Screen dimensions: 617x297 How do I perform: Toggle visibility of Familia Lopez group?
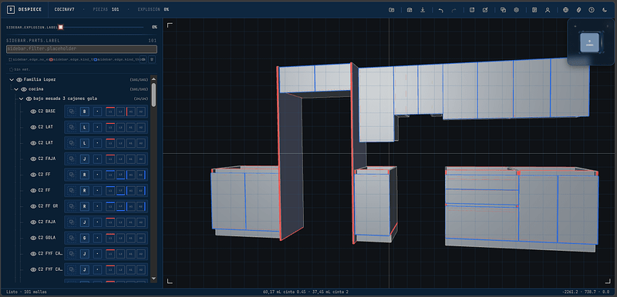pos(19,80)
